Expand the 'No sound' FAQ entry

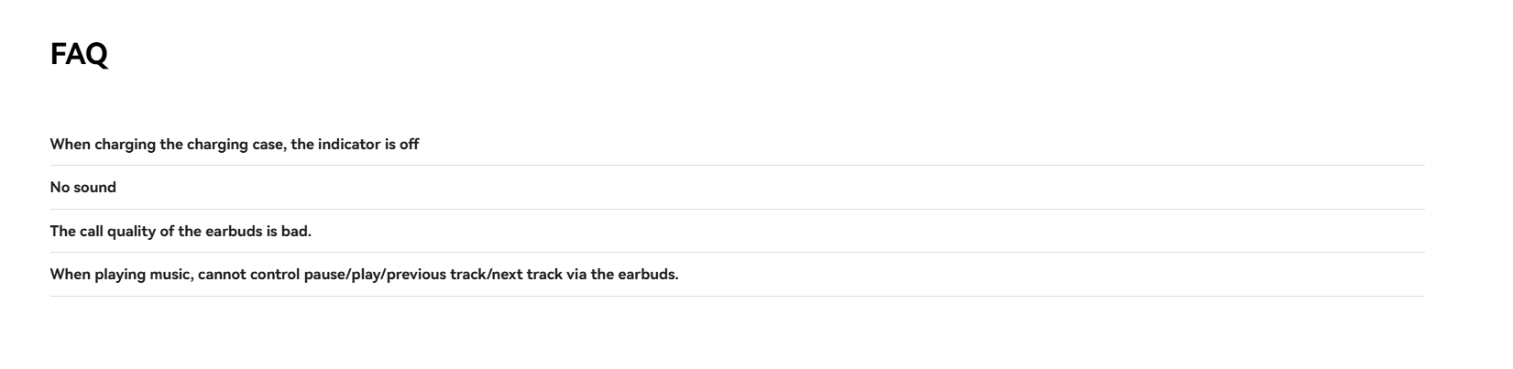click(737, 188)
